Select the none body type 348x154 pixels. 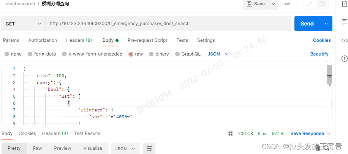[13, 54]
